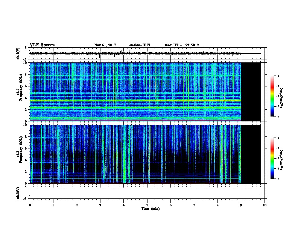Click time axis tick label "3"
298x230 pixels.
[x=100, y=205]
